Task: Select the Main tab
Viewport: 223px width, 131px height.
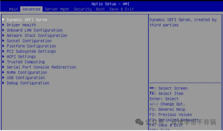Action: 14,9
